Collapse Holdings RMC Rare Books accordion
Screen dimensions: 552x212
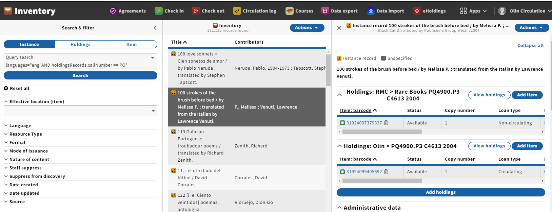coord(340,95)
